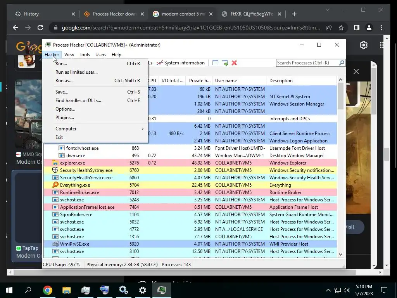The image size is (397, 298).
Task: Click the WmiPrvSE.exe process icon
Action: pyautogui.click(x=55, y=244)
